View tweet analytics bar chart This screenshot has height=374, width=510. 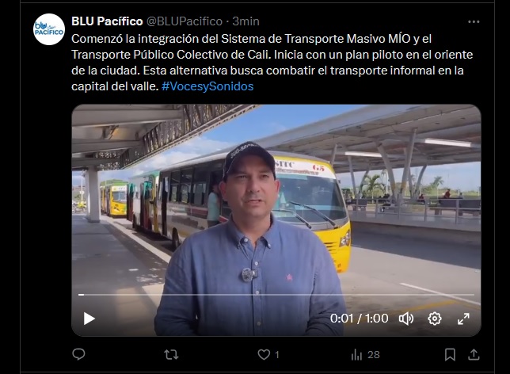click(x=357, y=354)
